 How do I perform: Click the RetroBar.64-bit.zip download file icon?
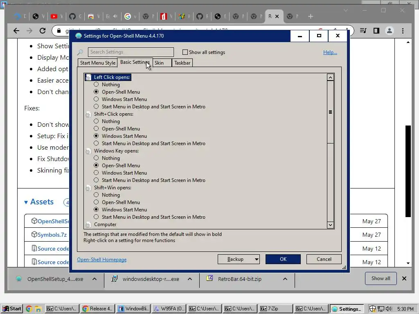(x=209, y=278)
